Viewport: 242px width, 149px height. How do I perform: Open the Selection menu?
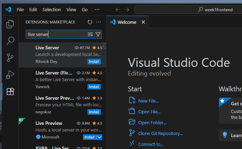coord(52,10)
